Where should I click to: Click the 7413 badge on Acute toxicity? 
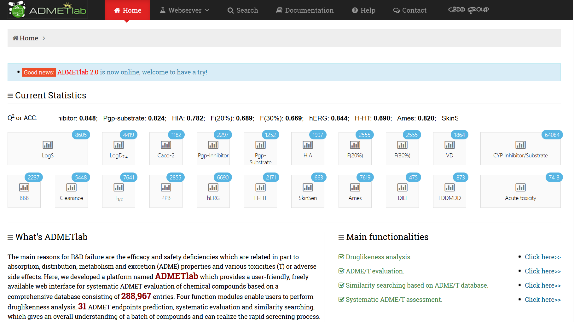point(554,177)
